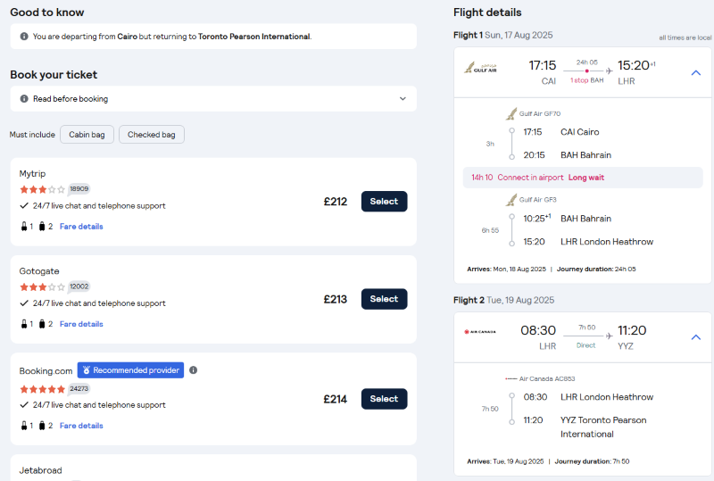Expand the Read before booking chevron
714x481 pixels.
[x=403, y=99]
